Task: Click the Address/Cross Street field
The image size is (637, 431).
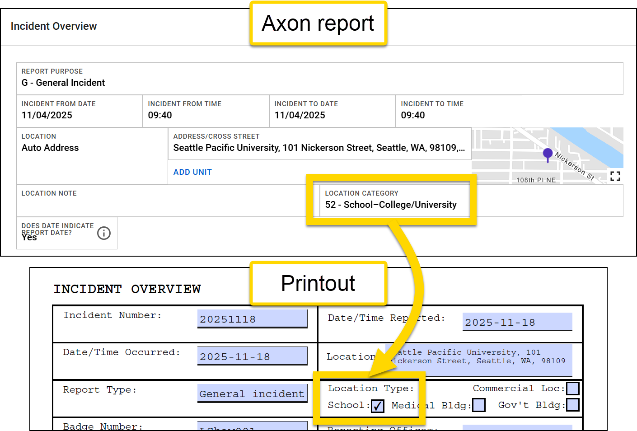Action: pyautogui.click(x=319, y=148)
